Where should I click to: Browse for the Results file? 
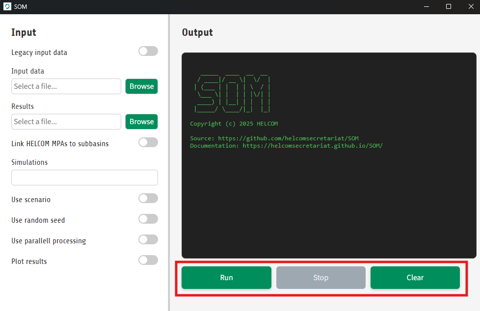(141, 122)
